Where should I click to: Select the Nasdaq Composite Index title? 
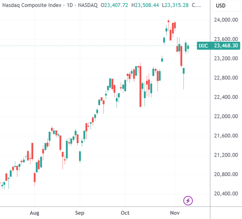tap(32, 5)
